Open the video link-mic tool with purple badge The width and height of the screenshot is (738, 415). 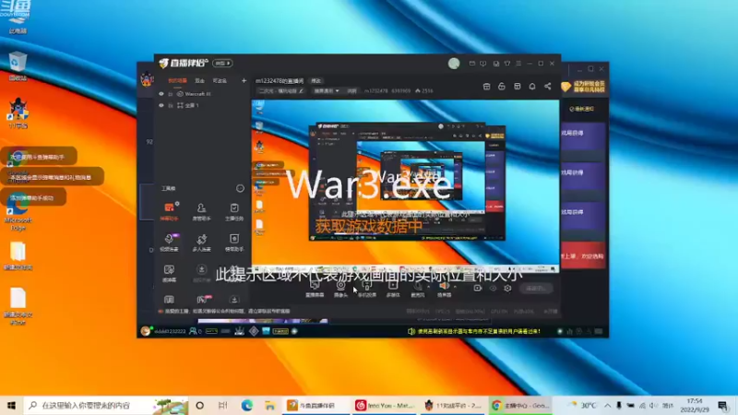(x=169, y=242)
